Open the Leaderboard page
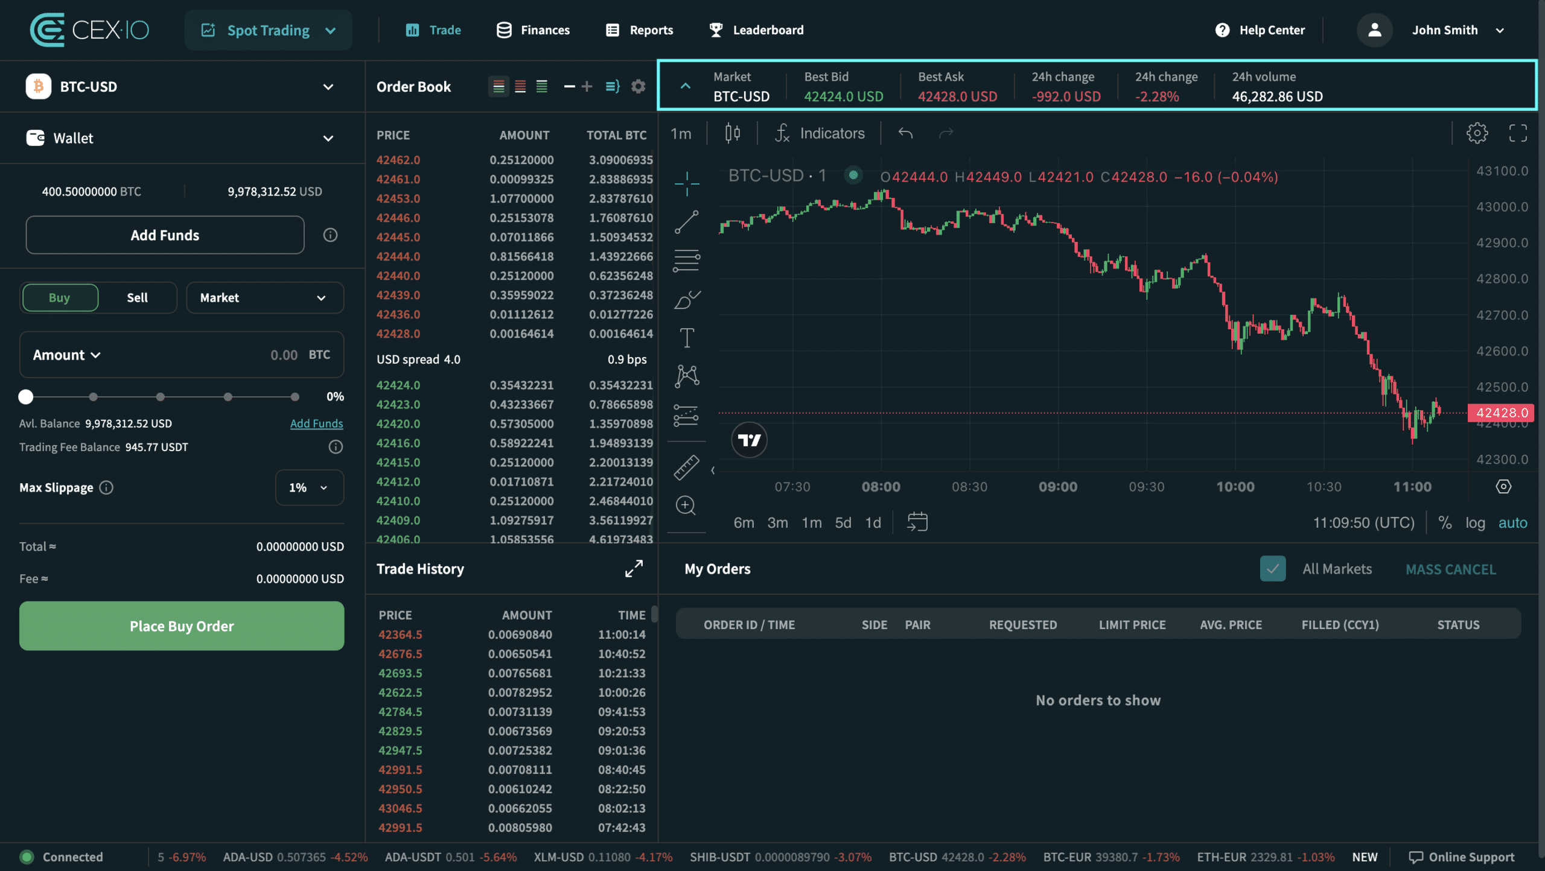Viewport: 1545px width, 871px height. (756, 30)
